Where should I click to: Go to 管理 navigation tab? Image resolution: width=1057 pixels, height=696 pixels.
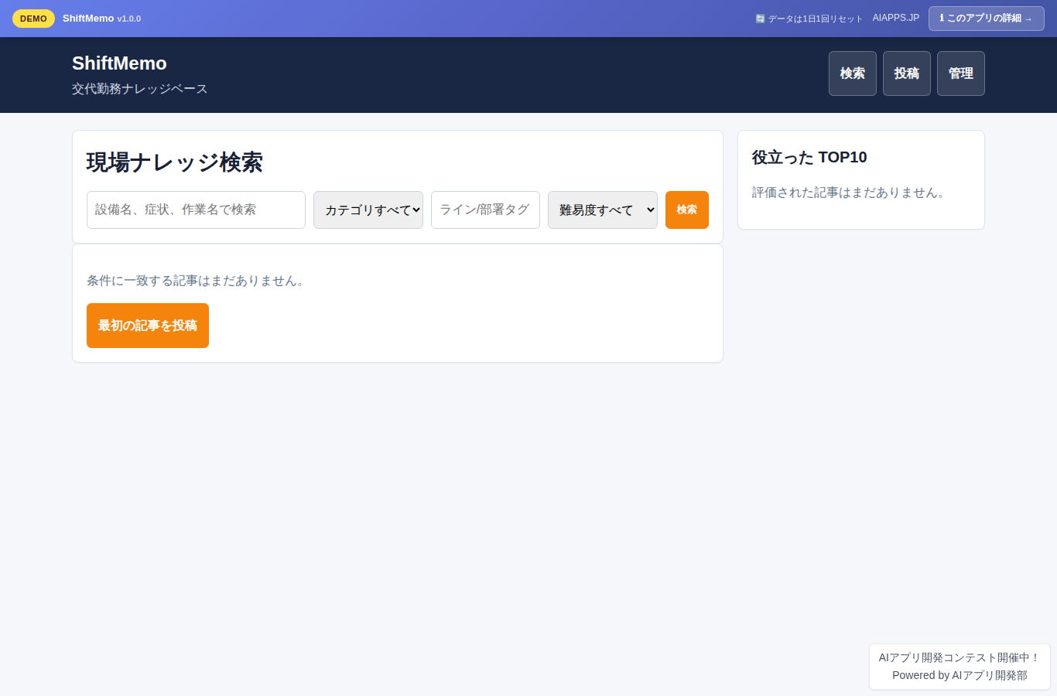pos(960,73)
